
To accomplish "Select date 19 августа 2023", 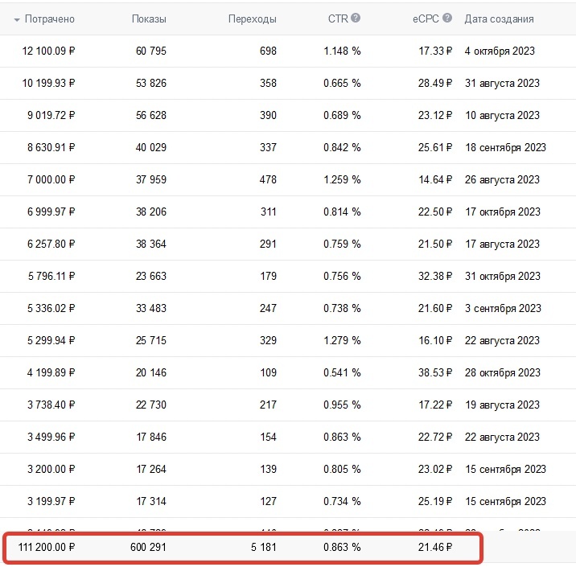I will (502, 405).
